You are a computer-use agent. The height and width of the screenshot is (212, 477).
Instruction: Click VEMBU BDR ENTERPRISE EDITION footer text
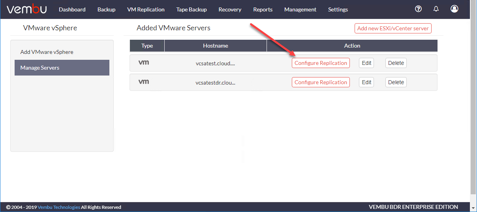[413, 207]
